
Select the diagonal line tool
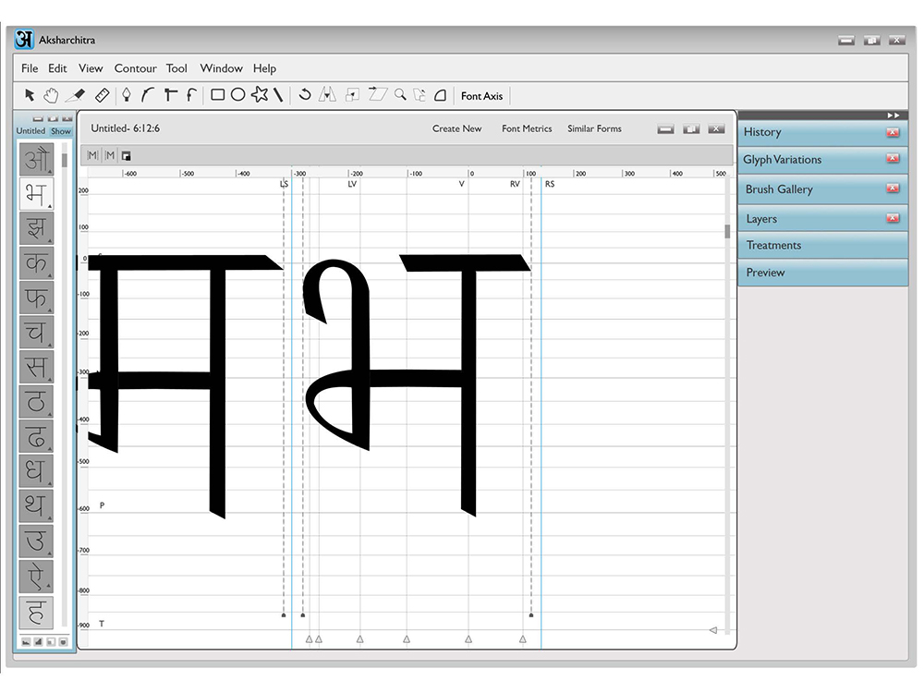tap(278, 95)
